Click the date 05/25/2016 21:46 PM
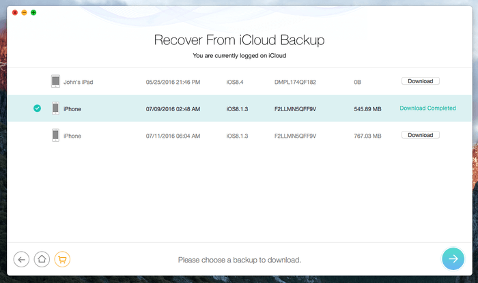 click(173, 82)
